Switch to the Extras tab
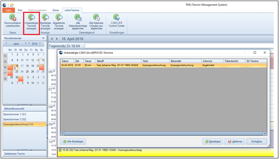279x159 pixels. tap(56, 10)
